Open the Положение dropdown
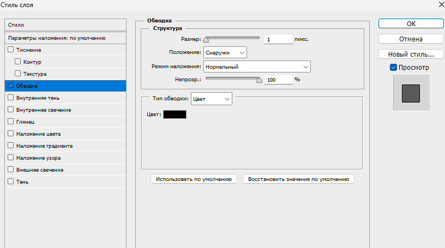 click(225, 52)
